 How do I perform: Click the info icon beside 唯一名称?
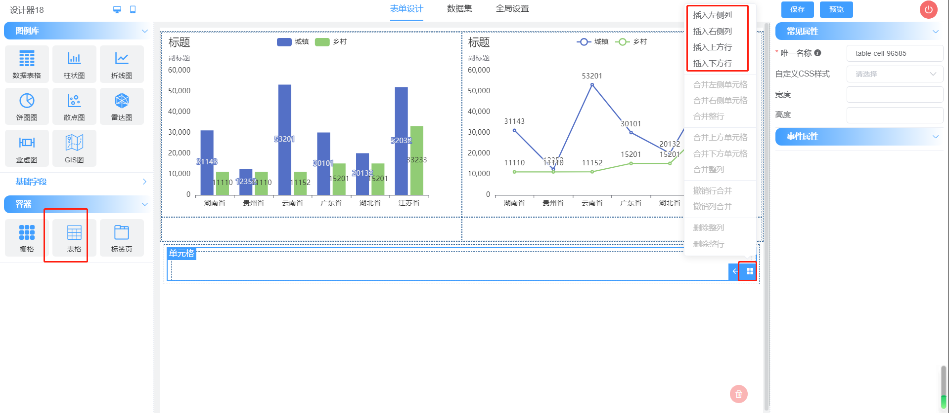point(817,53)
